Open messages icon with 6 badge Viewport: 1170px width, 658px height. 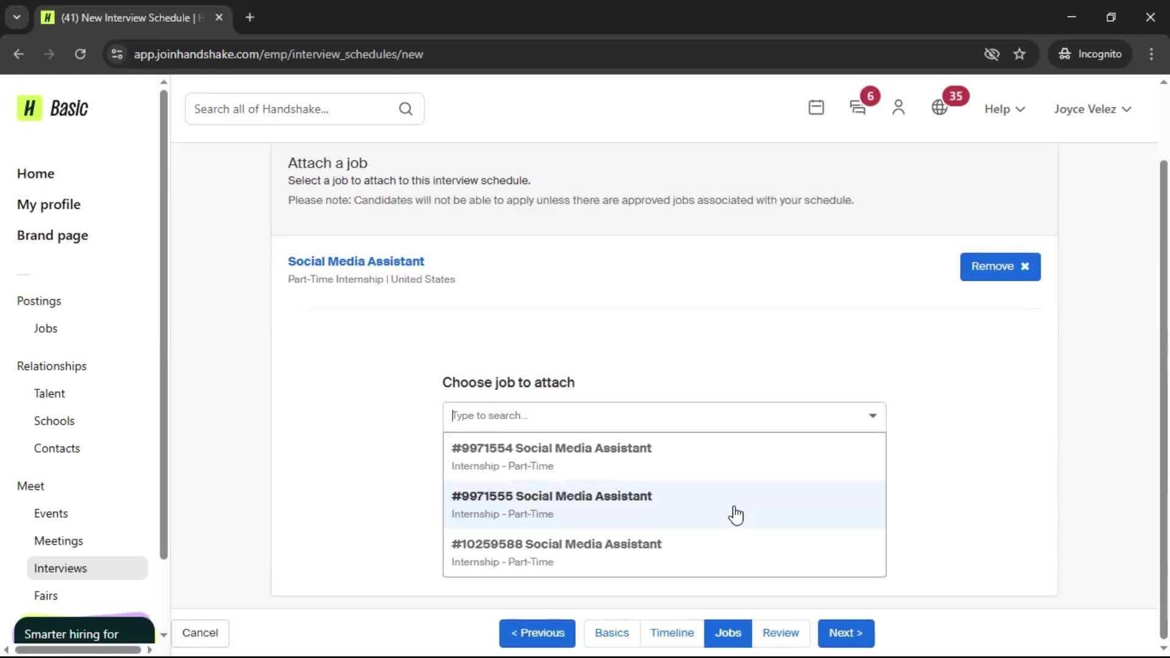click(857, 108)
